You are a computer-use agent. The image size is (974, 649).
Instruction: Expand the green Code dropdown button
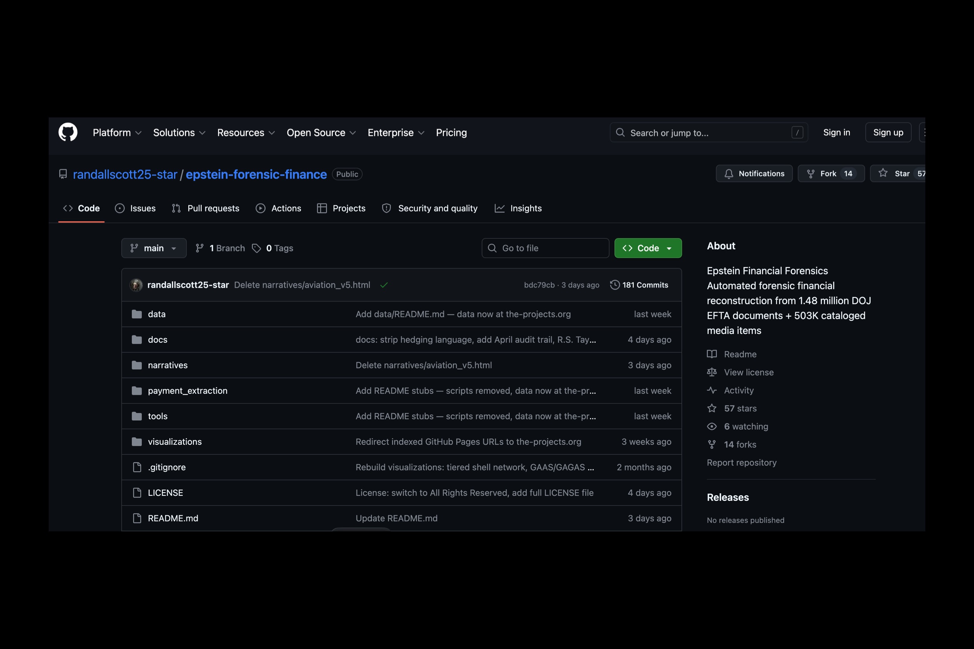click(648, 248)
